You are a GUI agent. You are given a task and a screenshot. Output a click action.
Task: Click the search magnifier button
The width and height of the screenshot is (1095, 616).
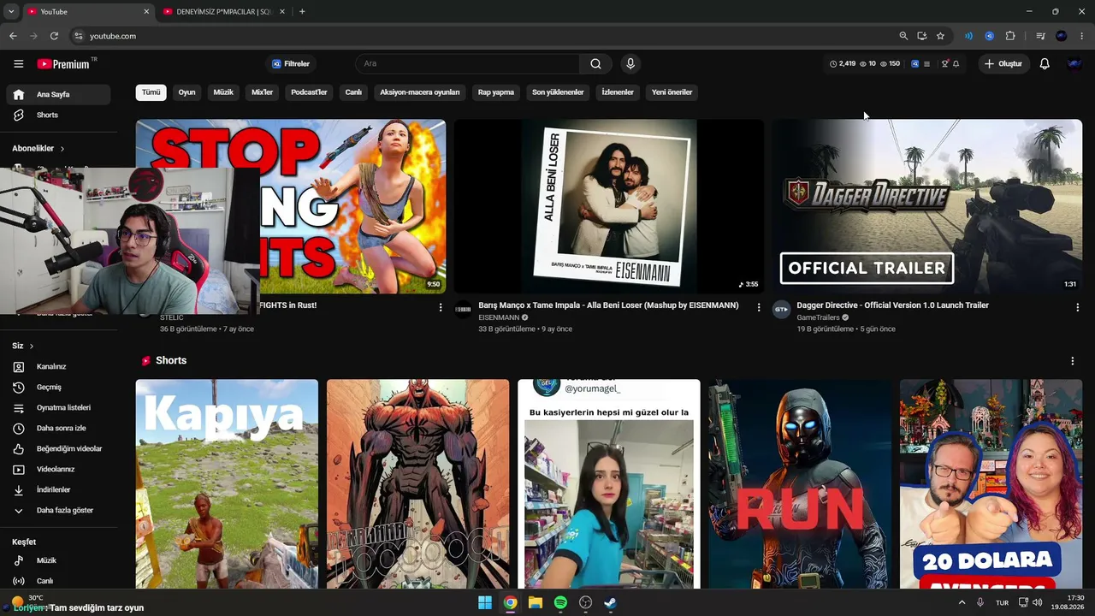click(595, 64)
